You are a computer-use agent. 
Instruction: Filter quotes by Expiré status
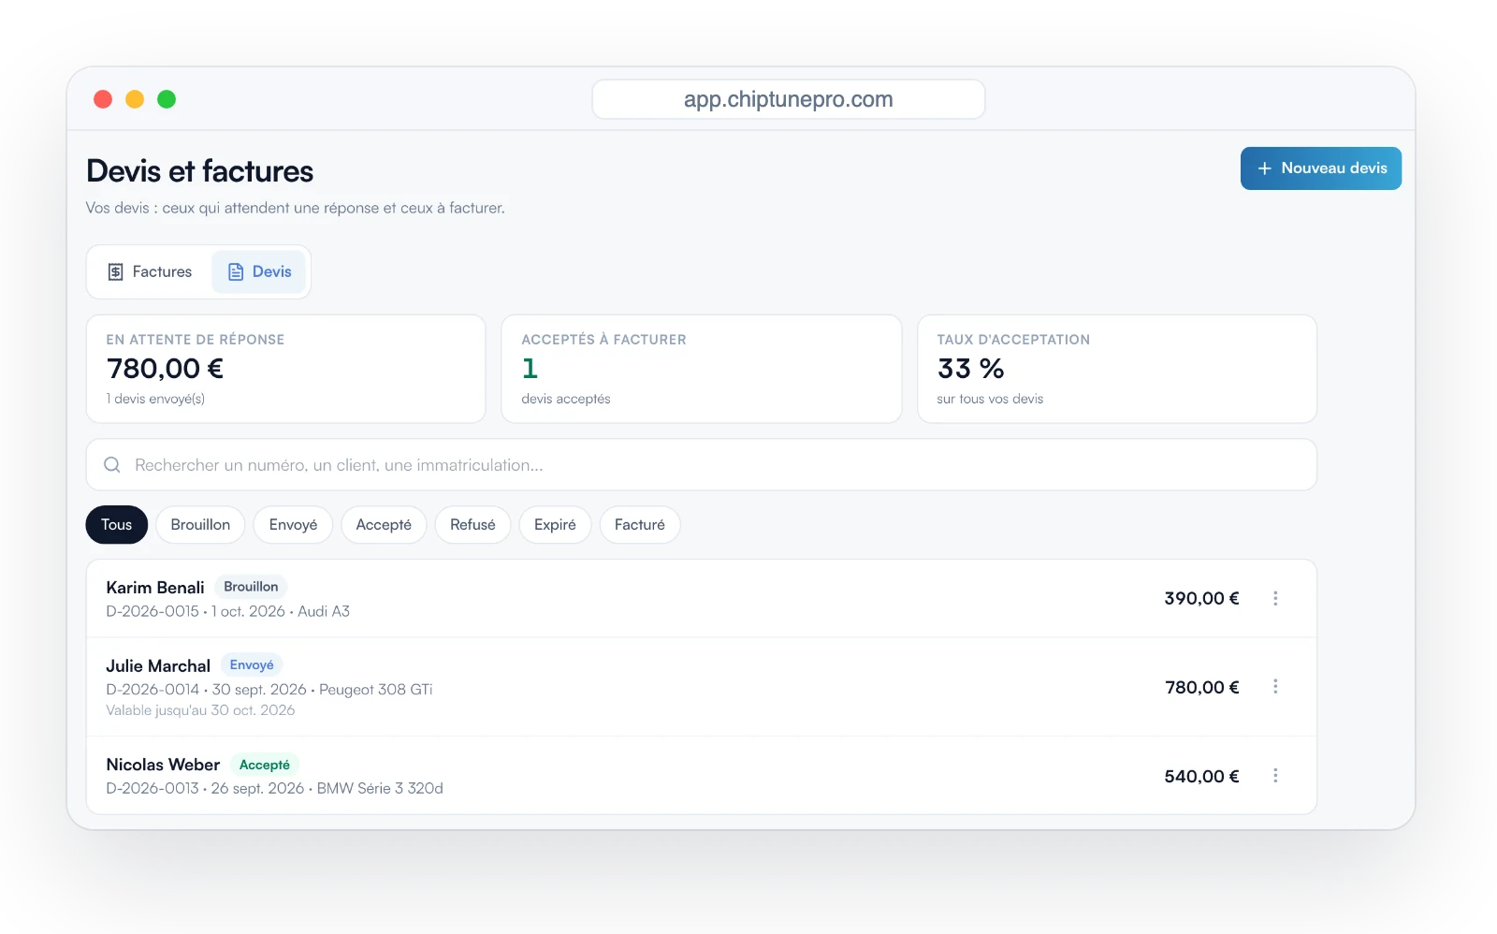555,525
